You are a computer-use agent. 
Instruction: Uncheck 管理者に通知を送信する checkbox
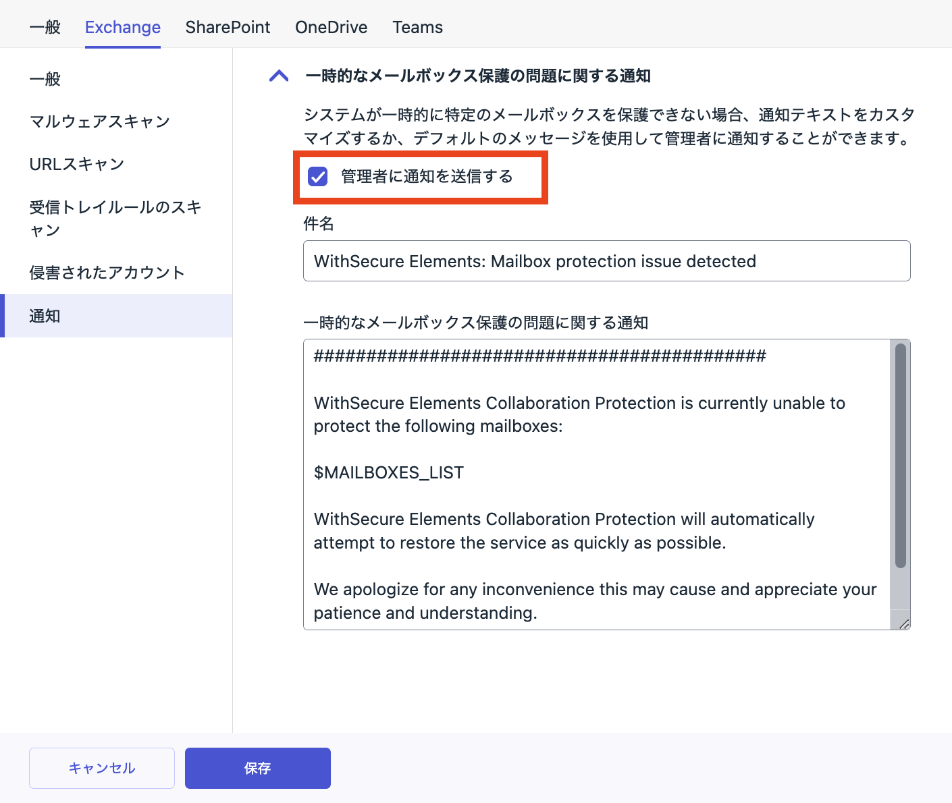pyautogui.click(x=317, y=177)
